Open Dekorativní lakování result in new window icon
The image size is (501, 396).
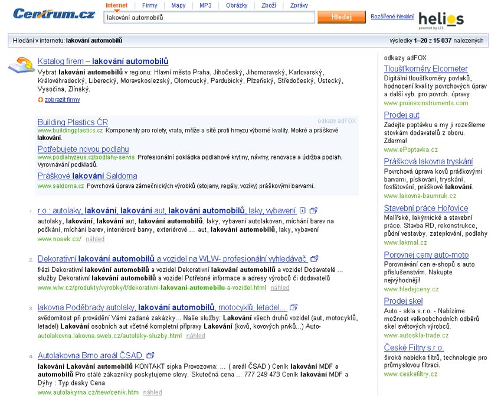coord(315,258)
